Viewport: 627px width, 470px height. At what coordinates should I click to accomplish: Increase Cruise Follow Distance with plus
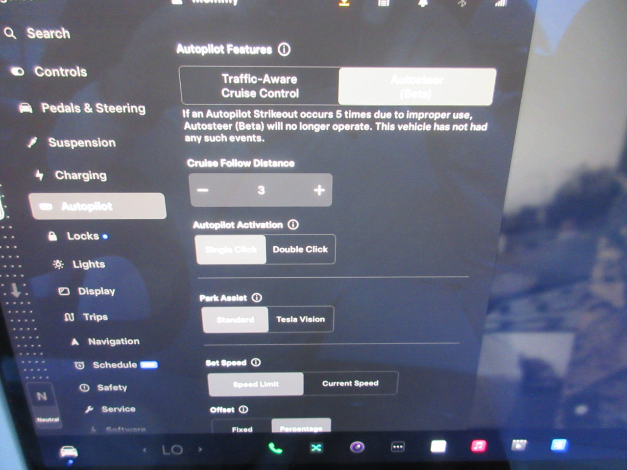[319, 190]
